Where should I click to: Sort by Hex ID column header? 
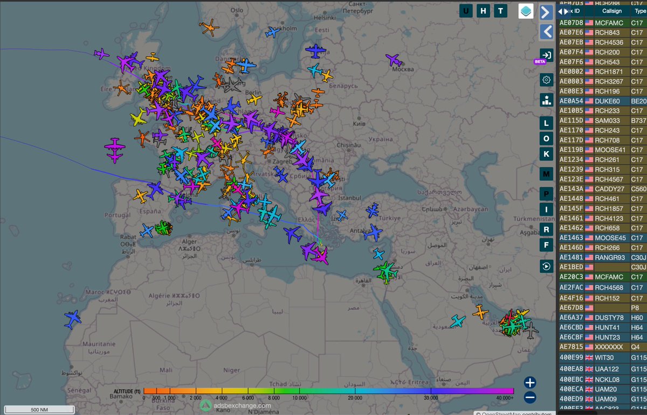[x=573, y=11]
